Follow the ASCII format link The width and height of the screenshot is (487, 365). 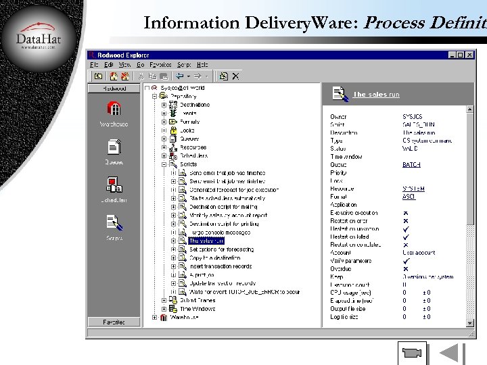[x=409, y=197]
